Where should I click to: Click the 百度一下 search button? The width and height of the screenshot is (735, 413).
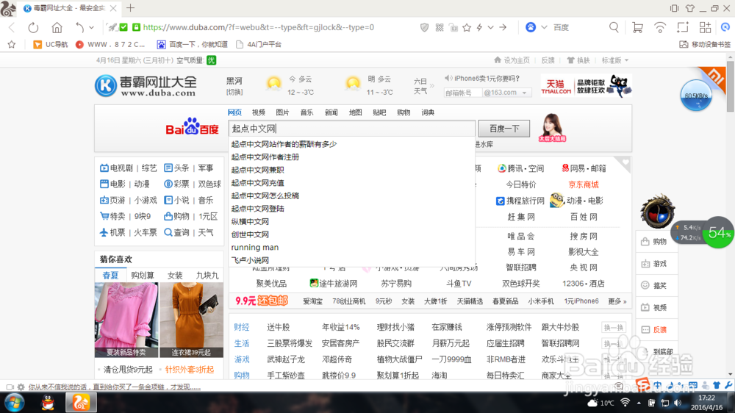(504, 129)
